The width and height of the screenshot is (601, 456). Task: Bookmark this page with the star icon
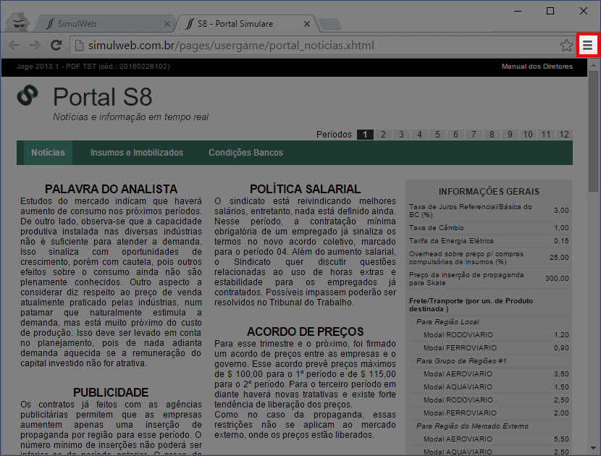click(x=566, y=45)
